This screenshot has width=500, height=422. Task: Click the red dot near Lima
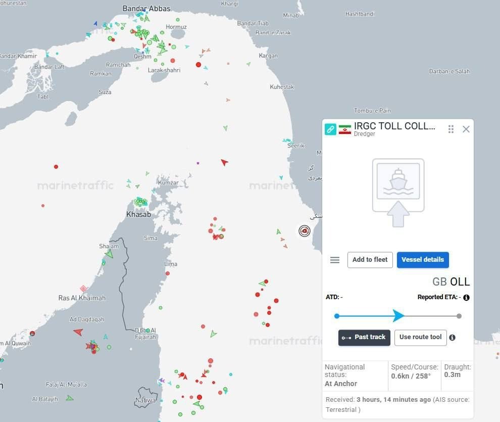[167, 273]
